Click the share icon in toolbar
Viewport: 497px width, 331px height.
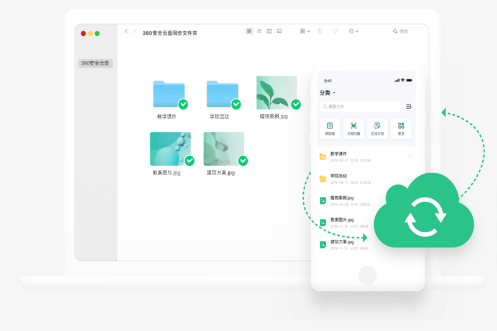(x=320, y=31)
